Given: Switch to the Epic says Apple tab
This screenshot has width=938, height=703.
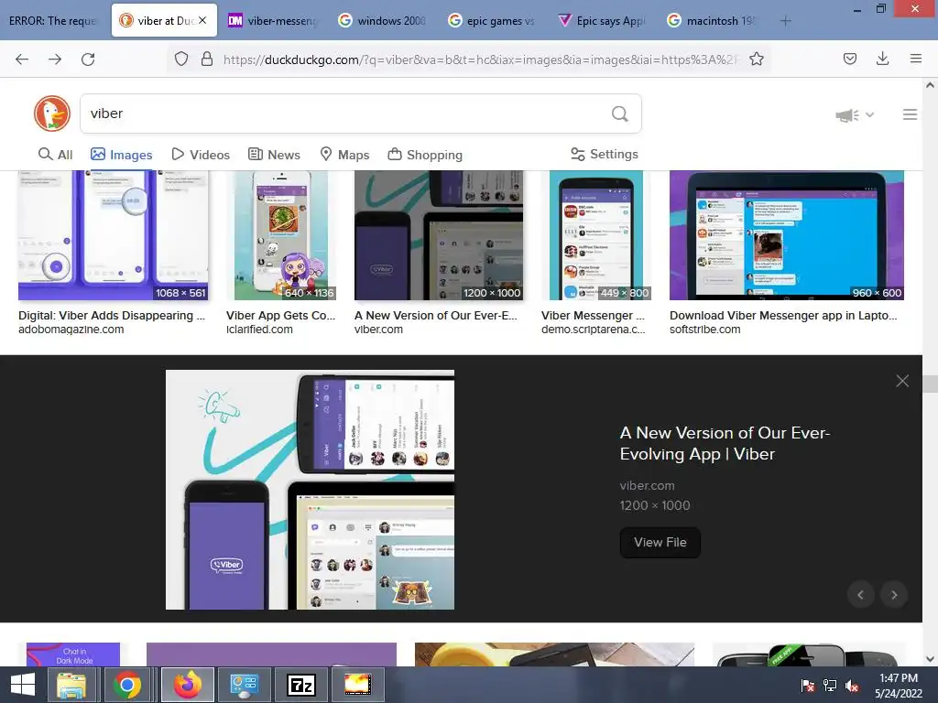Looking at the screenshot, I should 601,21.
